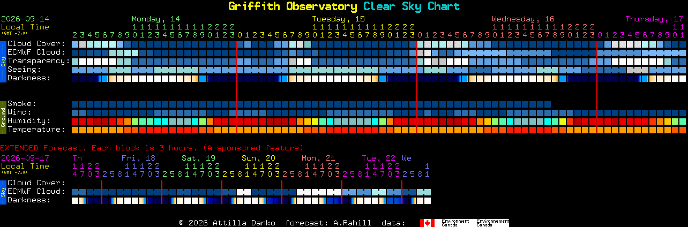Click the blue Sky sidebar label in the main chart
The height and width of the screenshot is (227, 688).
pos(3,60)
